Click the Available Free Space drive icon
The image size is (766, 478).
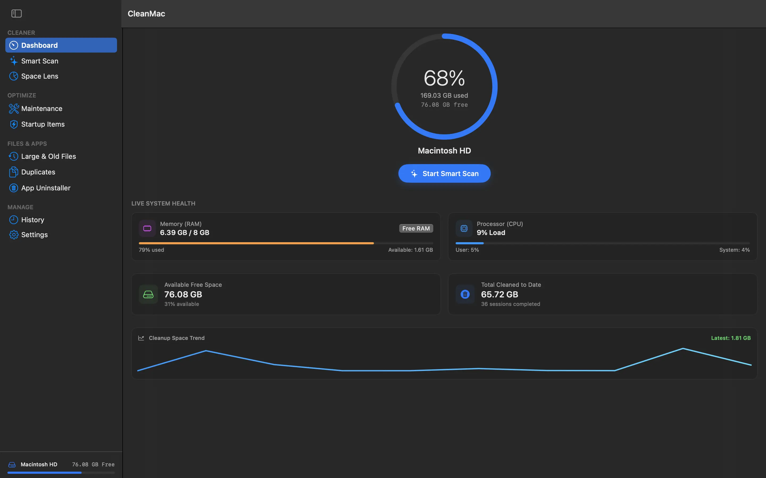pos(148,294)
